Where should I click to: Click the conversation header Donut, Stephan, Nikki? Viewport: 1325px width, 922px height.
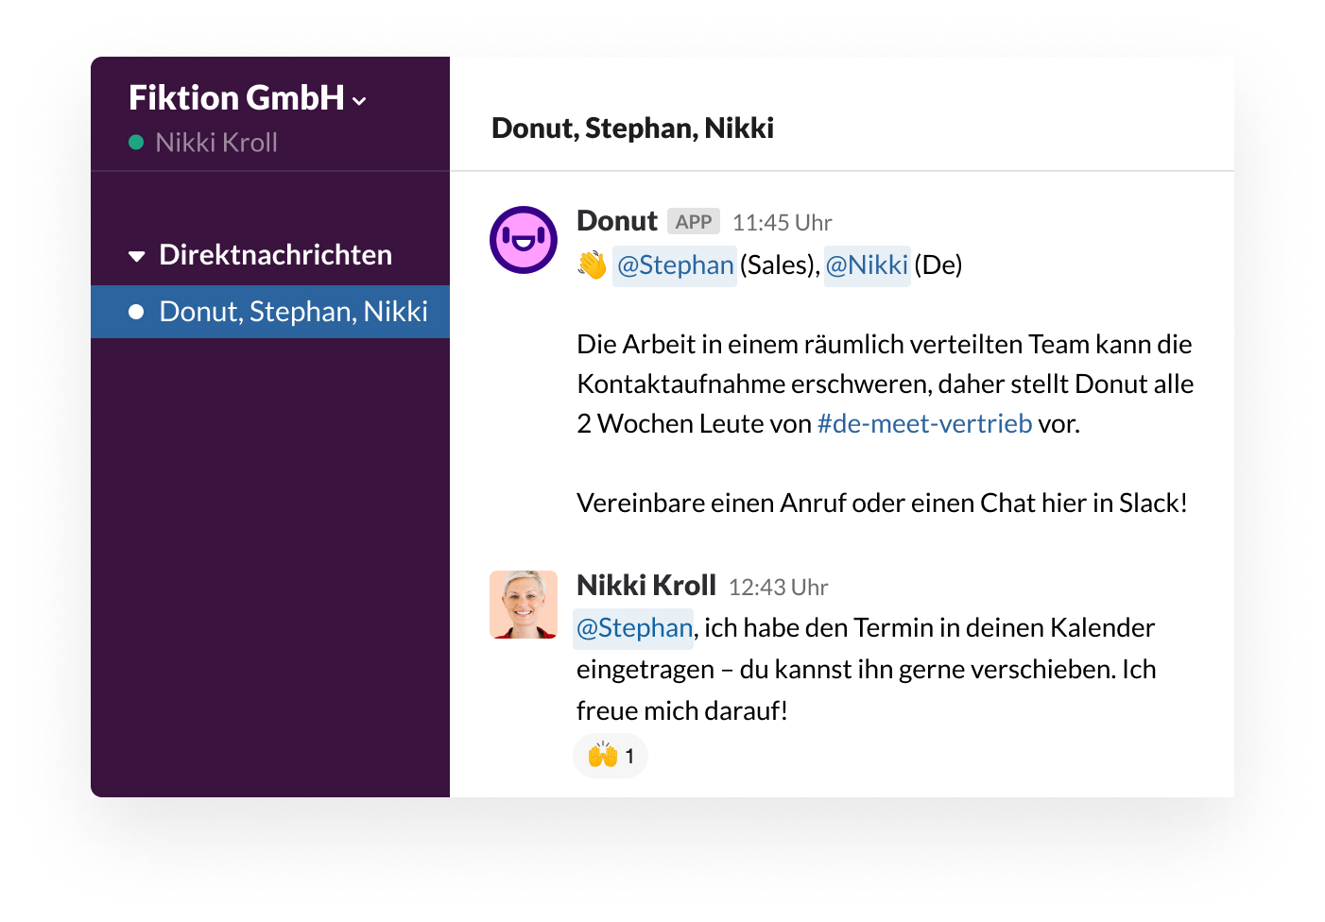tap(632, 128)
